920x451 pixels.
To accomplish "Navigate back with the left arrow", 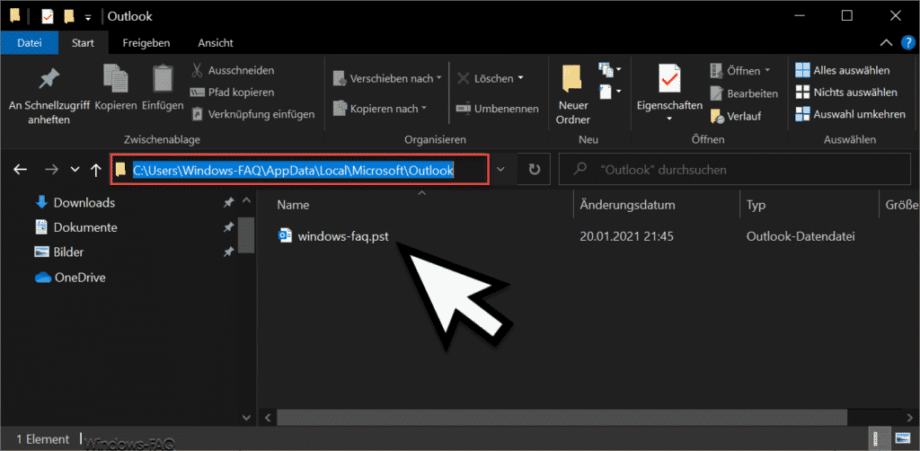I will pos(21,170).
